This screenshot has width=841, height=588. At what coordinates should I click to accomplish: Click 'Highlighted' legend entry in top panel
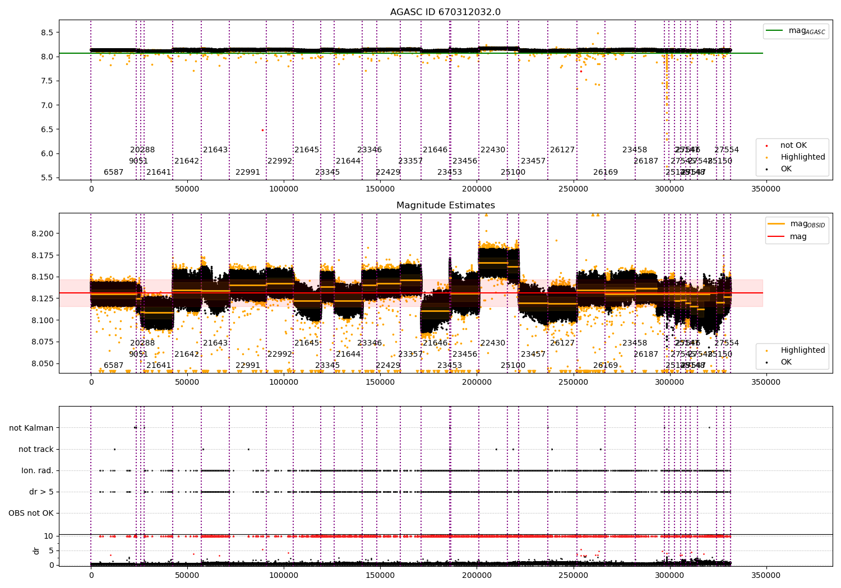(x=796, y=157)
